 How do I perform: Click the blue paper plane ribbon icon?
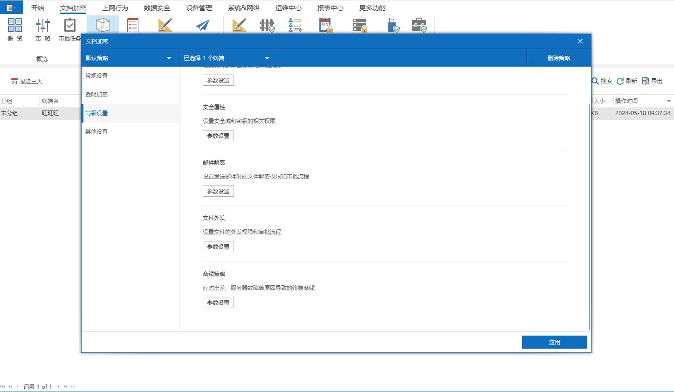203,25
